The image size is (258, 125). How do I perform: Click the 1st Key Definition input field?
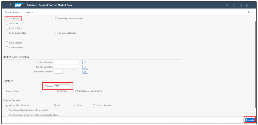(66, 62)
